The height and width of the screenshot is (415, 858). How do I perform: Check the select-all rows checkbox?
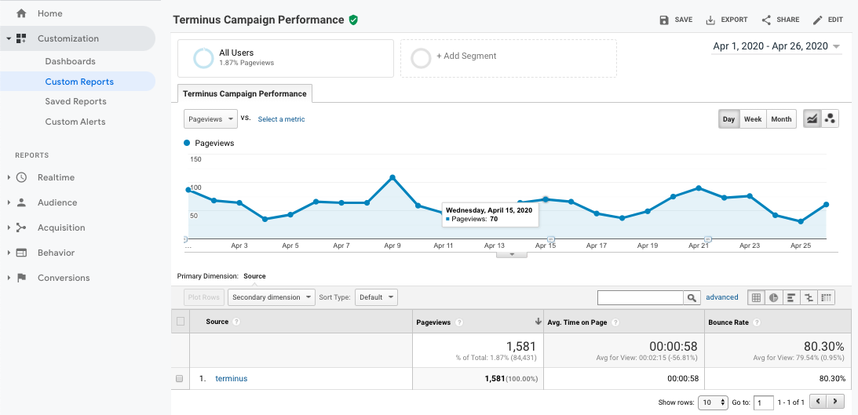[180, 322]
